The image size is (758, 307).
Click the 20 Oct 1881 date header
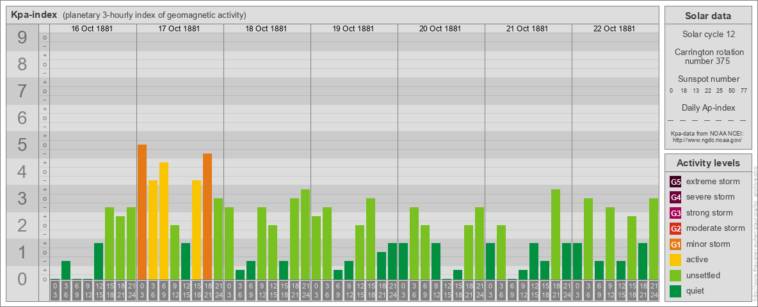click(x=440, y=29)
